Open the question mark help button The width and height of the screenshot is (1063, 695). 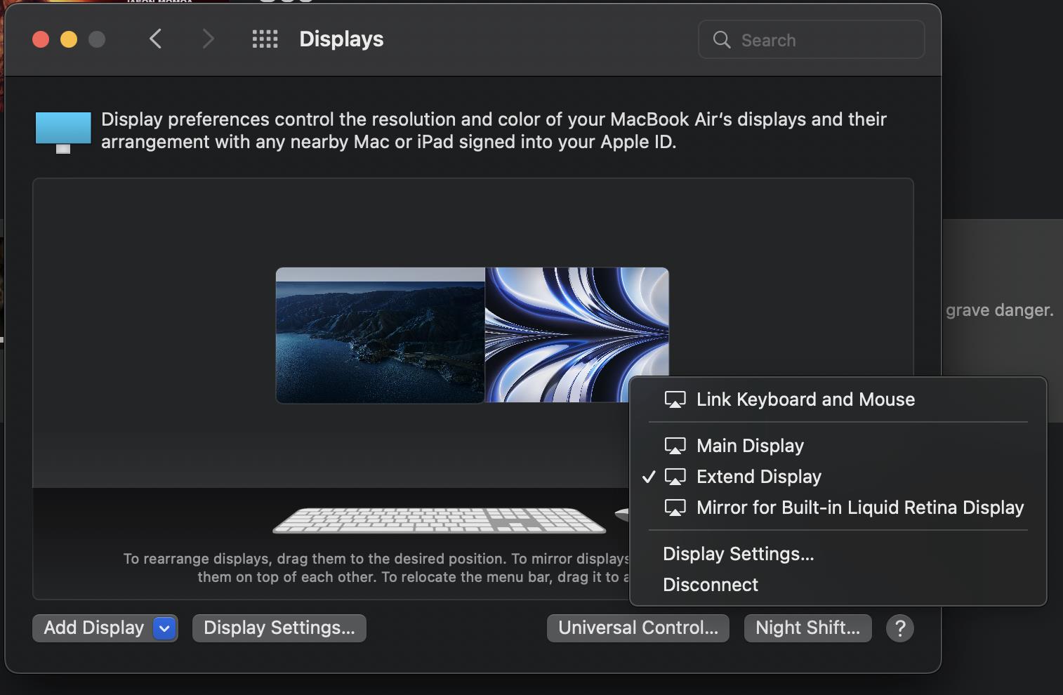point(899,628)
